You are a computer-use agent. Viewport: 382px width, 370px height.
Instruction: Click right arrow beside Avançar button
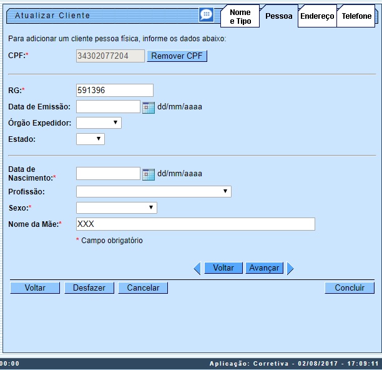pyautogui.click(x=290, y=268)
